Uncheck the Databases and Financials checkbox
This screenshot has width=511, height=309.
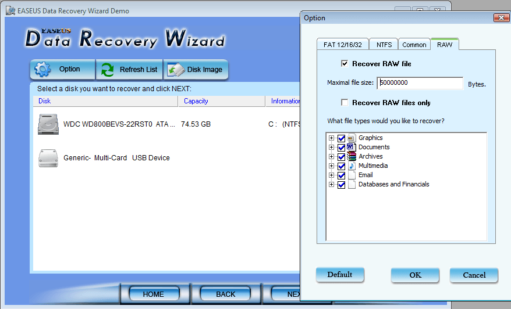click(x=341, y=185)
